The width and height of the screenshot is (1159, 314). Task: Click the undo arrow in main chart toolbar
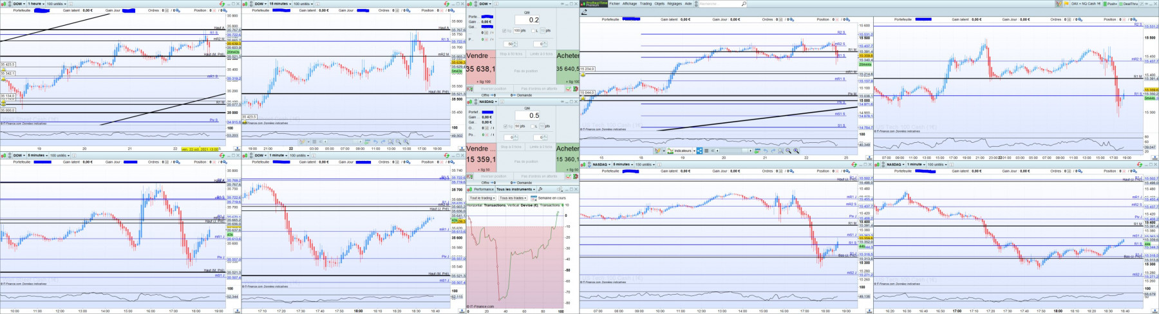766,151
